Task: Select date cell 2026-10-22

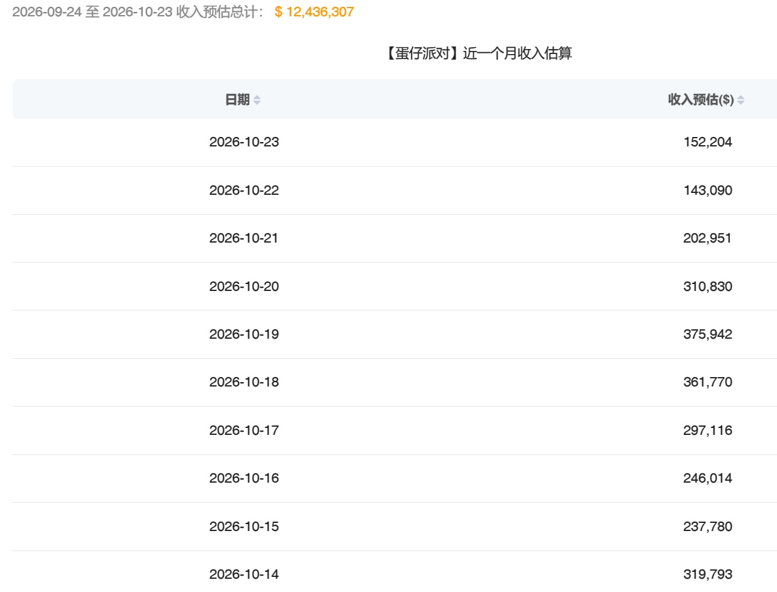Action: 244,190
